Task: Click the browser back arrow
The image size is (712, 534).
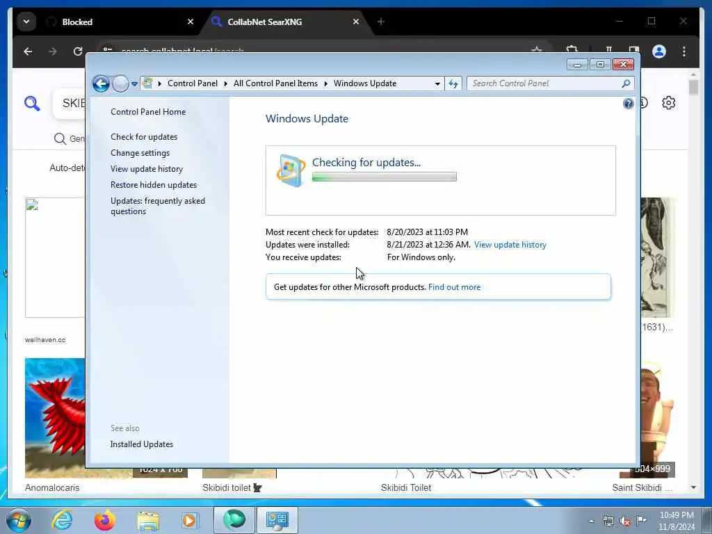Action: point(28,51)
